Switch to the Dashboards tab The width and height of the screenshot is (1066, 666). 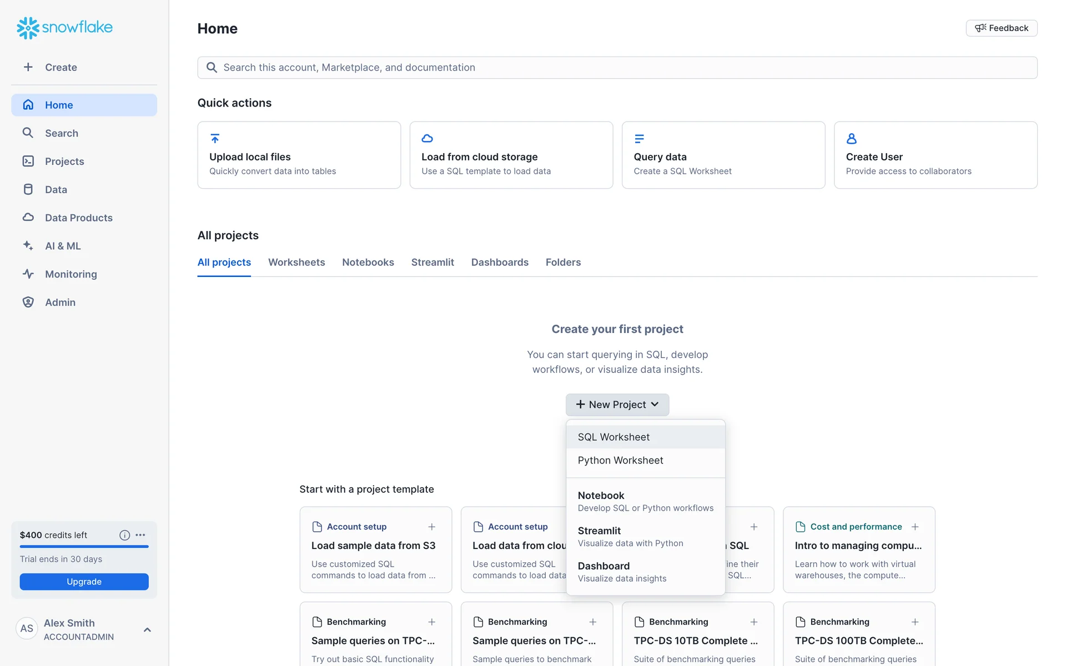(499, 262)
